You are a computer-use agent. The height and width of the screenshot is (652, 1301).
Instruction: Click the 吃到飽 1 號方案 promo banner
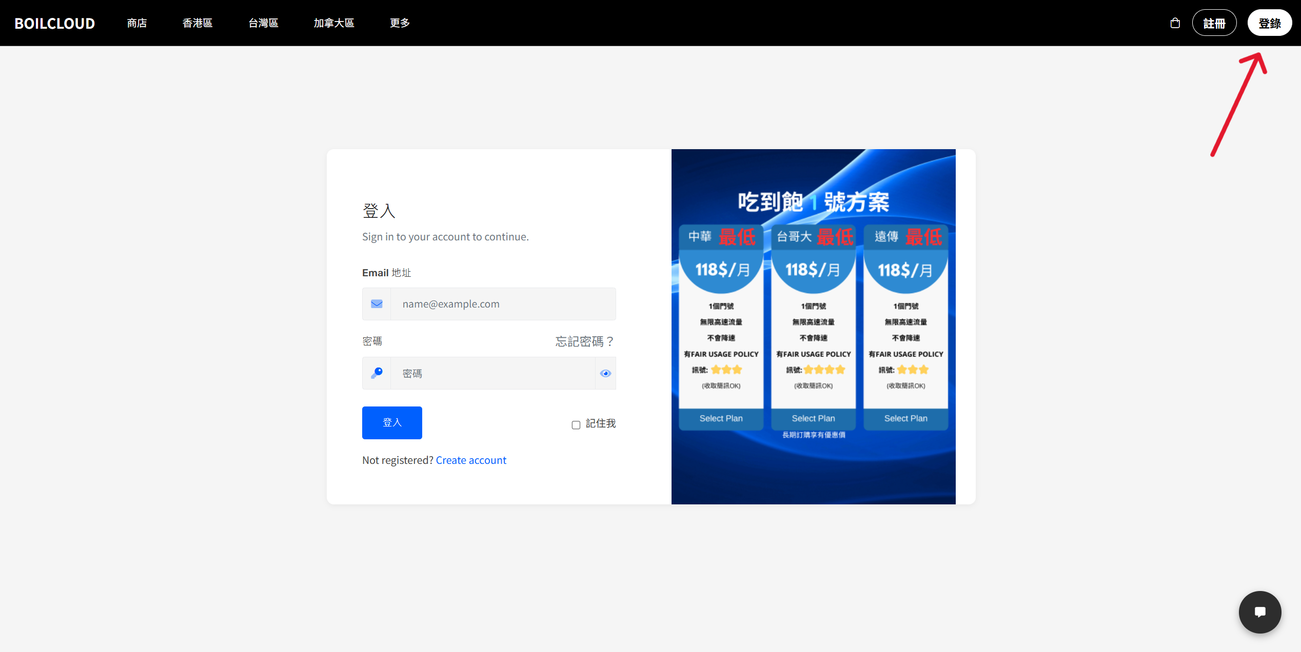click(x=814, y=327)
